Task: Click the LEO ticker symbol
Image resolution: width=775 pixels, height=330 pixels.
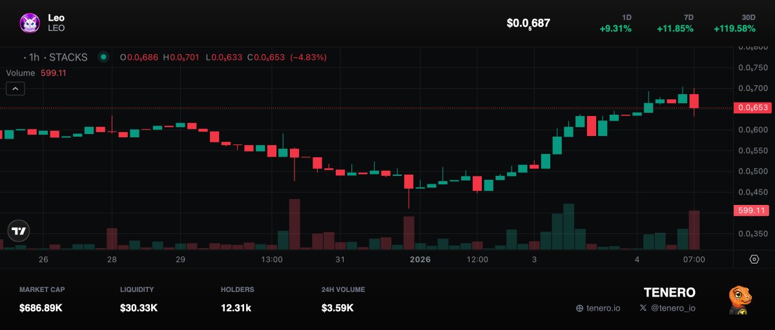Action: (x=56, y=28)
